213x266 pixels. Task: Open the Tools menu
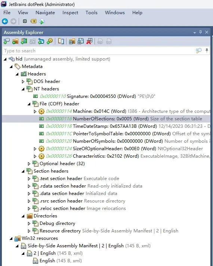pos(92,13)
